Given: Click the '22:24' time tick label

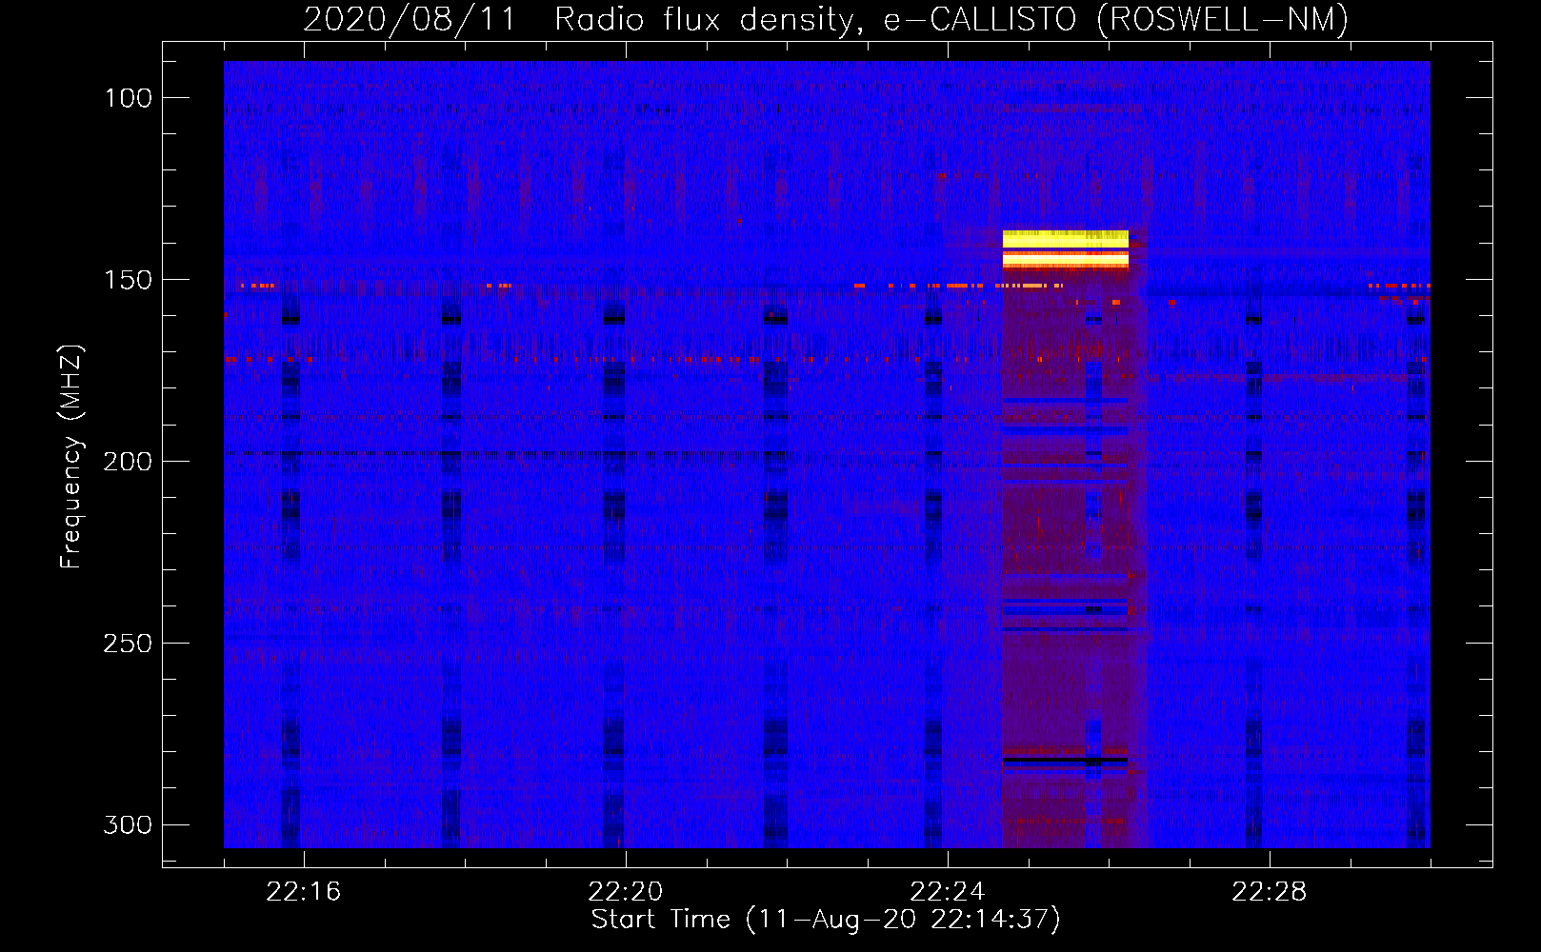Looking at the screenshot, I should [x=948, y=892].
